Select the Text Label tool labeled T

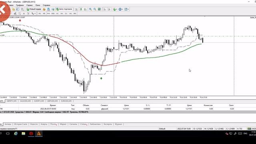click(x=28, y=14)
